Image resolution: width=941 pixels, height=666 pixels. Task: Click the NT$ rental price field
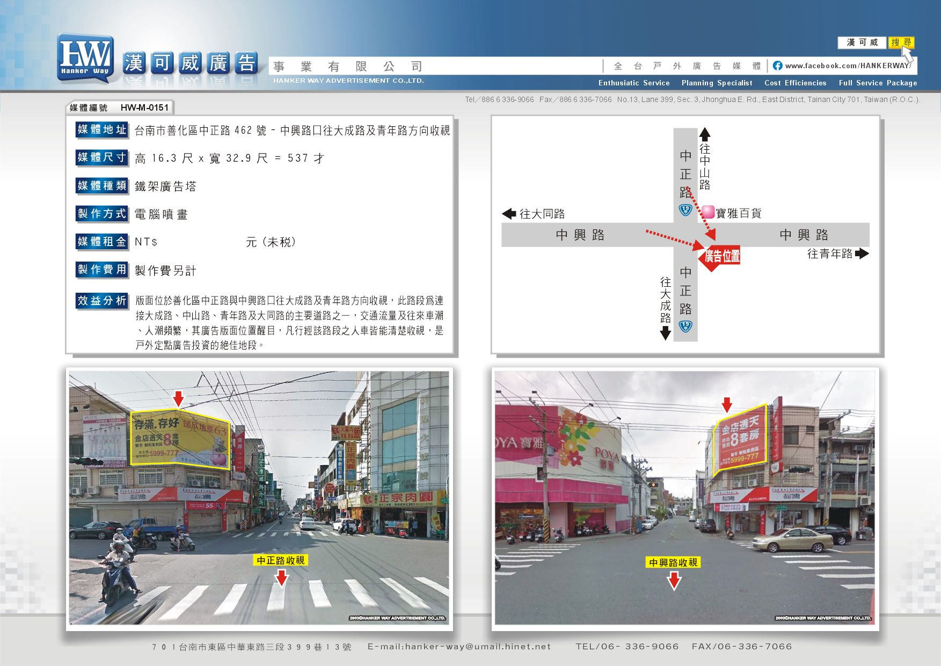(215, 242)
